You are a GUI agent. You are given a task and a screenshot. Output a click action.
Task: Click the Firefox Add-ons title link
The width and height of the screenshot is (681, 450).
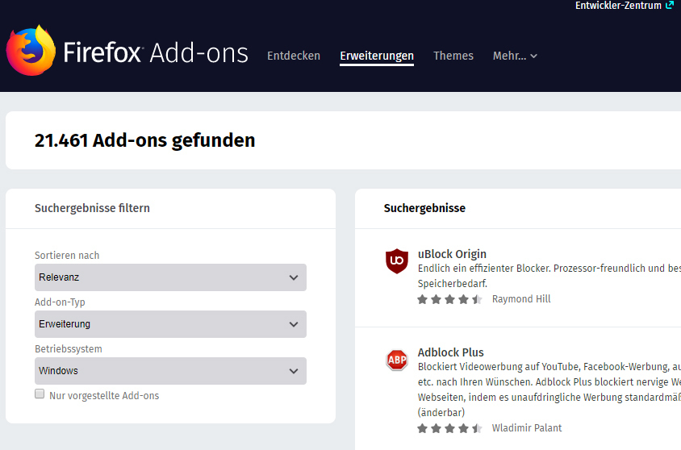coord(156,53)
